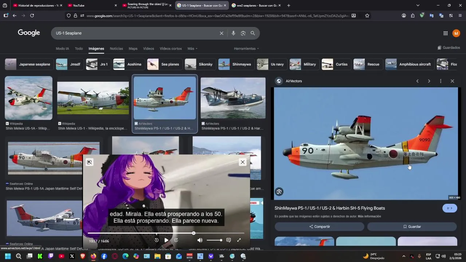Open the orange M account avatar
Image resolution: width=466 pixels, height=262 pixels.
(456, 33)
